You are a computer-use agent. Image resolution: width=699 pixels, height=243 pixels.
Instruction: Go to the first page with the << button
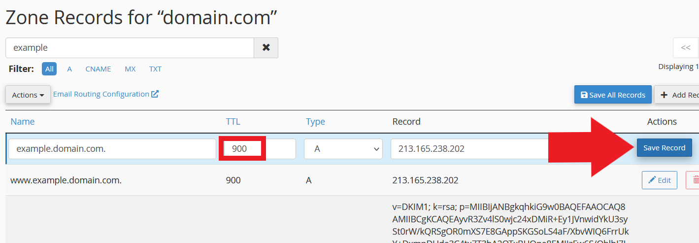tap(686, 48)
